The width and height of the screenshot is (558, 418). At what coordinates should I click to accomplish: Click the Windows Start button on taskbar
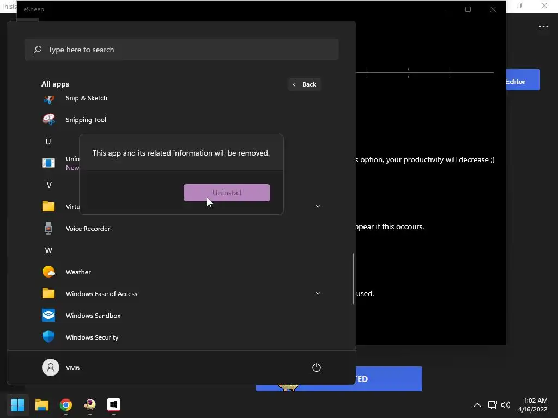click(x=17, y=404)
